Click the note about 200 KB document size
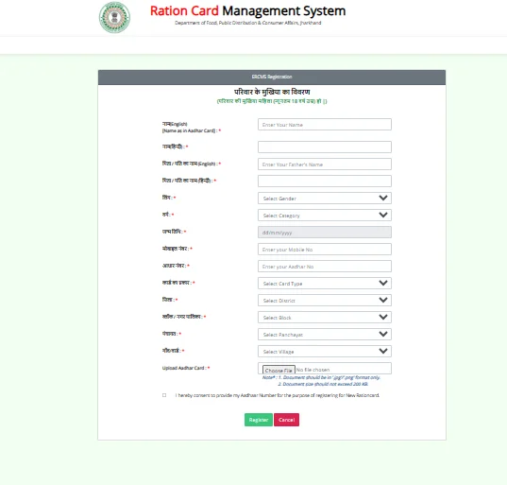The height and width of the screenshot is (485, 507). click(323, 384)
